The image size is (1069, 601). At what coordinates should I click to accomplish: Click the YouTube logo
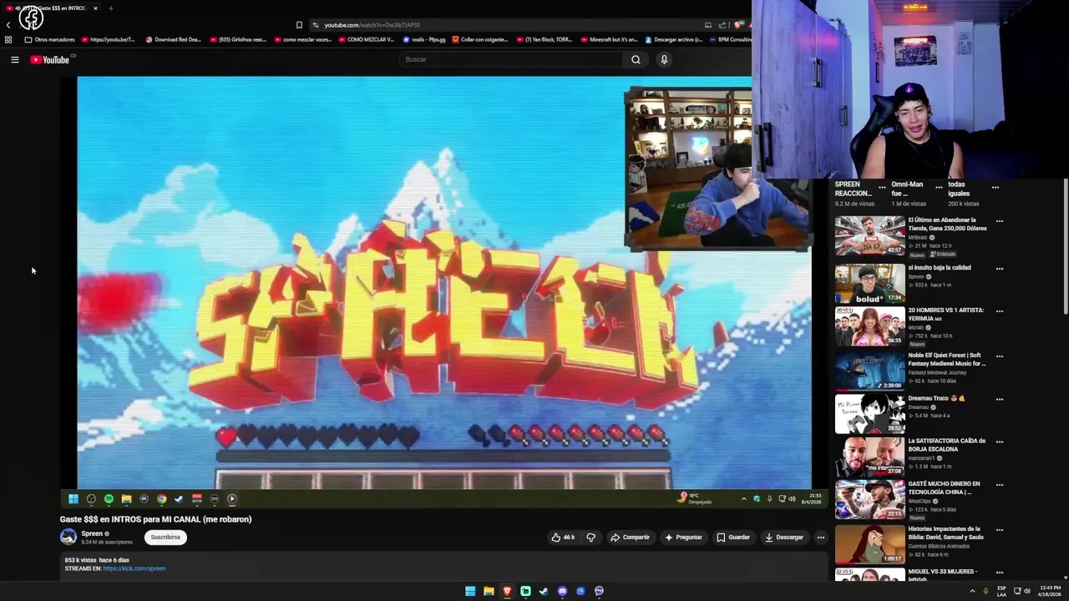click(50, 59)
